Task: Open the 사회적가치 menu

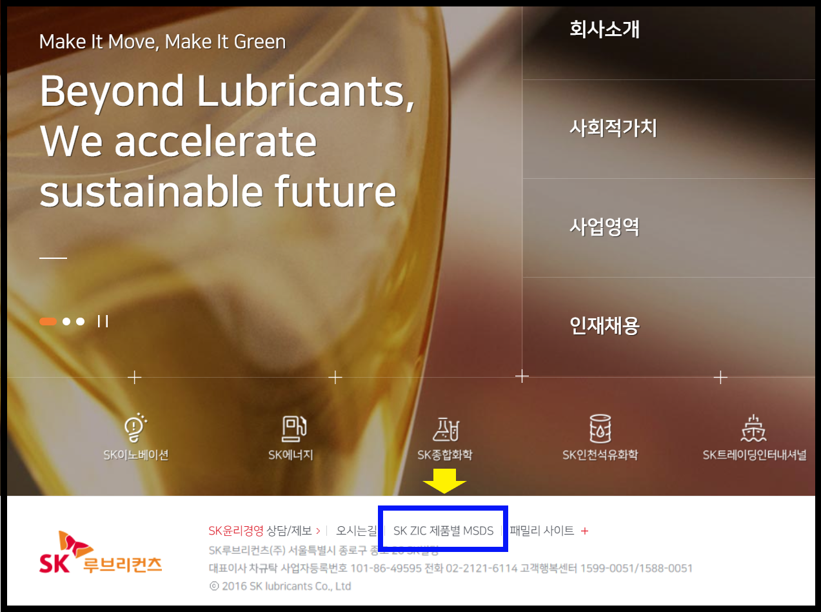Action: [x=613, y=128]
